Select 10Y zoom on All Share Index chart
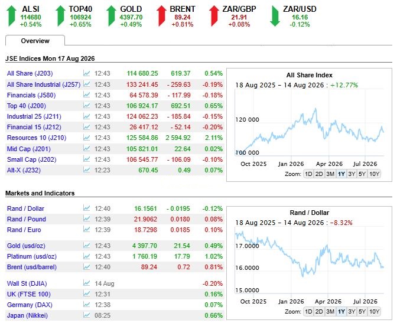The height and width of the screenshot is (323, 397). click(374, 174)
